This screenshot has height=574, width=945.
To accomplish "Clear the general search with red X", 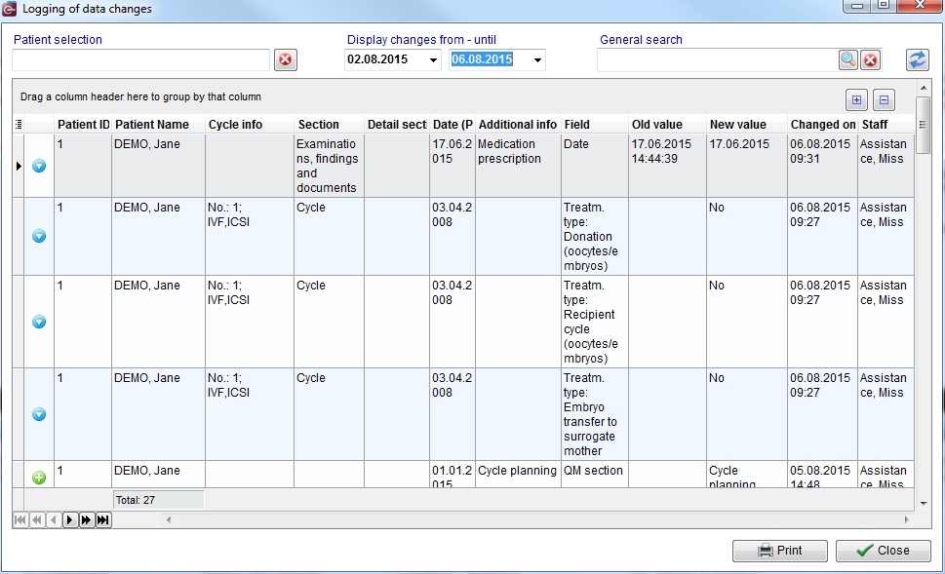I will (x=870, y=59).
